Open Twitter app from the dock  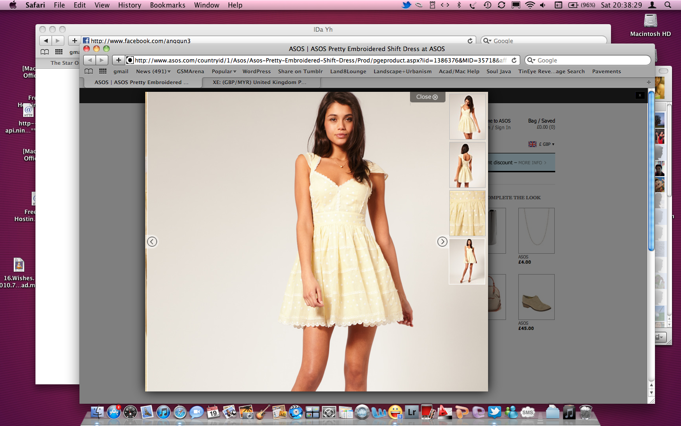(494, 412)
